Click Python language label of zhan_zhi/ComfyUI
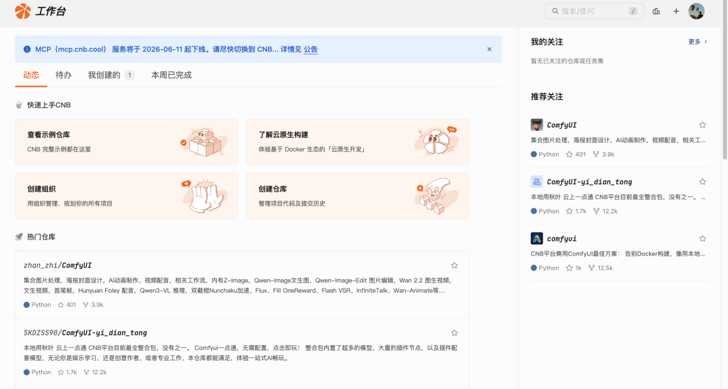 pyautogui.click(x=41, y=305)
